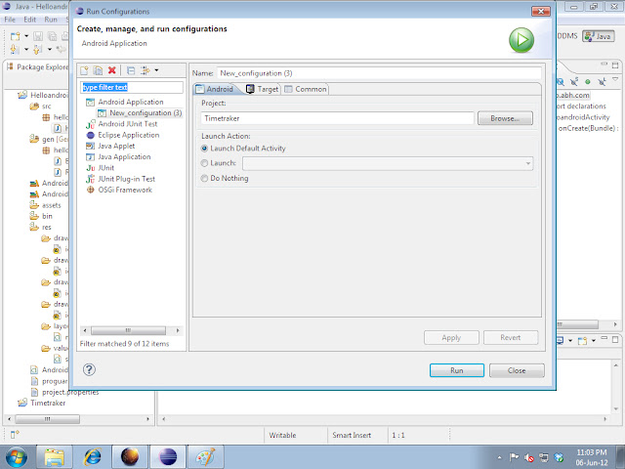The width and height of the screenshot is (625, 469).
Task: Switch to the Common tab
Action: point(306,89)
